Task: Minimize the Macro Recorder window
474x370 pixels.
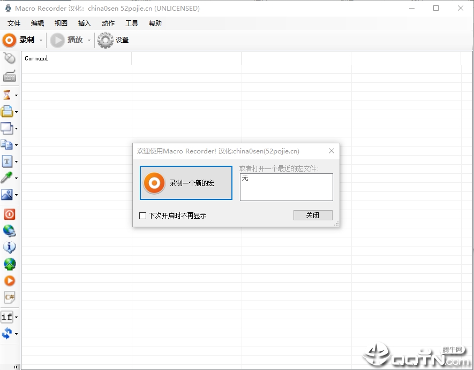Action: pyautogui.click(x=412, y=8)
